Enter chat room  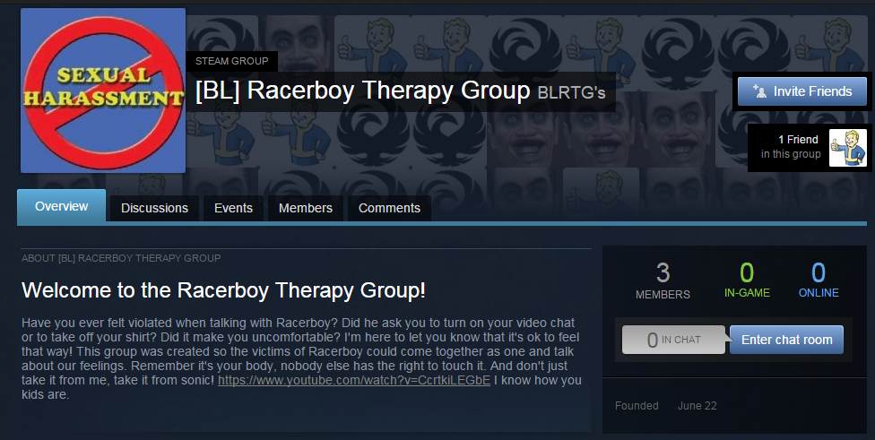(x=787, y=340)
